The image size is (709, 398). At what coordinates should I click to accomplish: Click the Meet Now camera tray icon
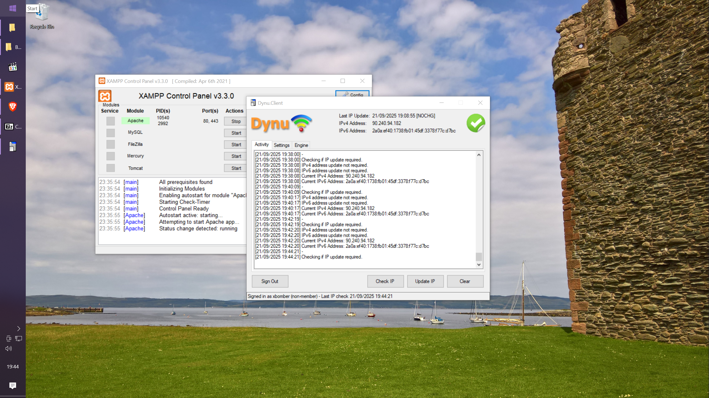click(9, 339)
